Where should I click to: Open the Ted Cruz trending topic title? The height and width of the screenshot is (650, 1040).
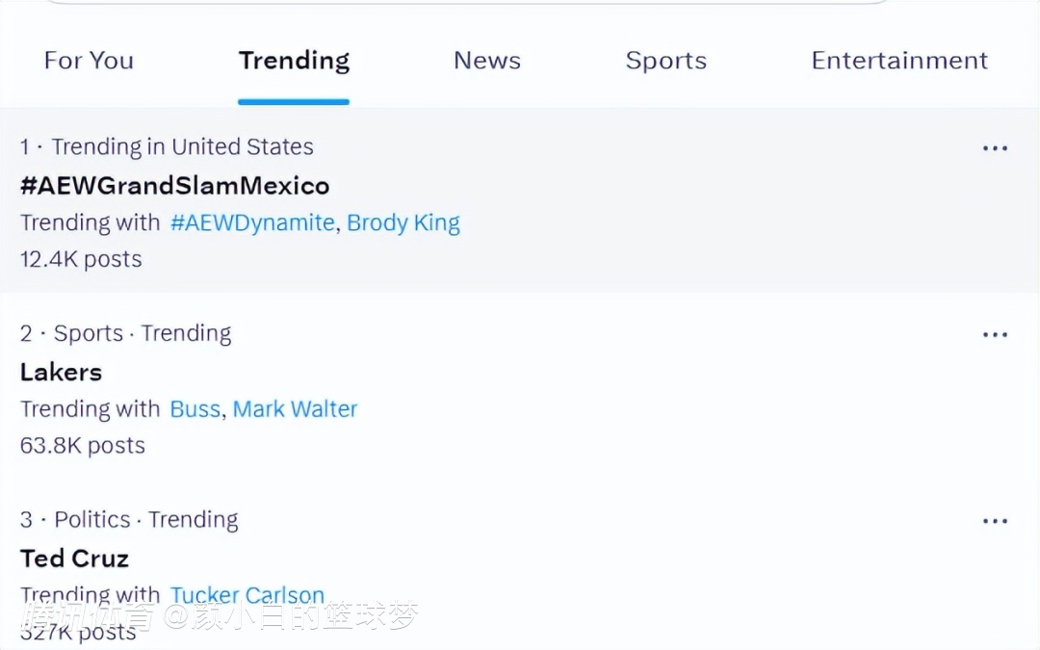pyautogui.click(x=74, y=559)
